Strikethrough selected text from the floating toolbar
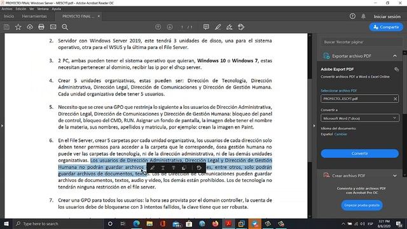 pyautogui.click(x=174, y=168)
